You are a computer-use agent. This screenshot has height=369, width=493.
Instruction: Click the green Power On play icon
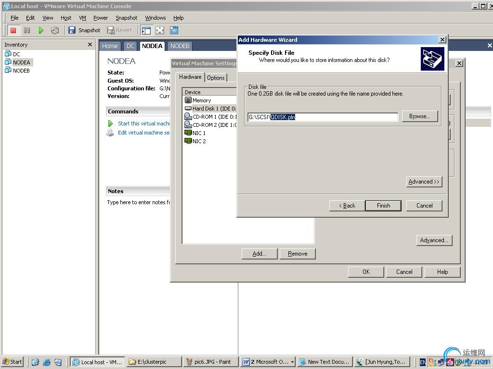click(x=41, y=30)
